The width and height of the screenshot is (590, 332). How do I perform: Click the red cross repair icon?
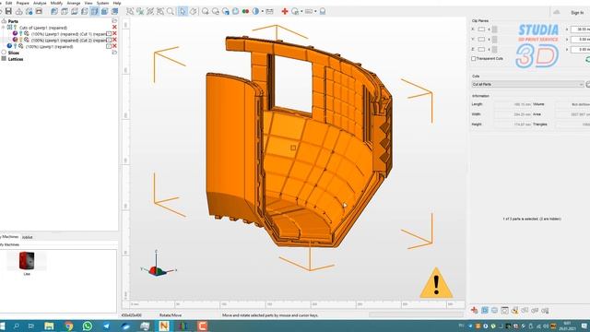285,11
